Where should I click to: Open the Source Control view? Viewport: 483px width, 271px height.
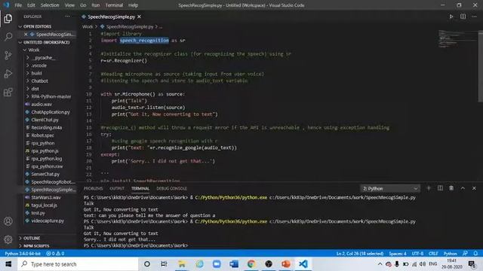[x=8, y=55]
